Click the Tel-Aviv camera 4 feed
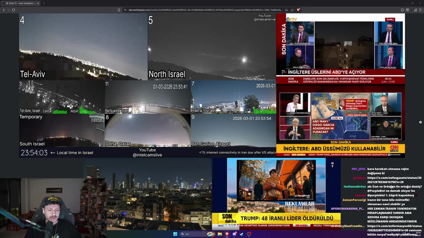The width and height of the screenshot is (424, 238). (83, 47)
